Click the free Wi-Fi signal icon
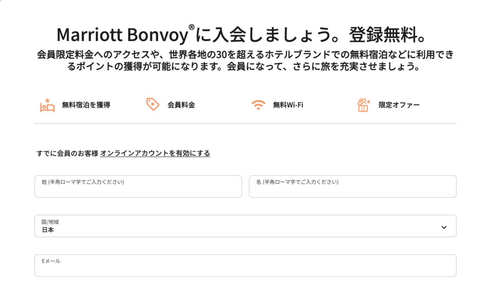485x293 pixels. (x=258, y=105)
